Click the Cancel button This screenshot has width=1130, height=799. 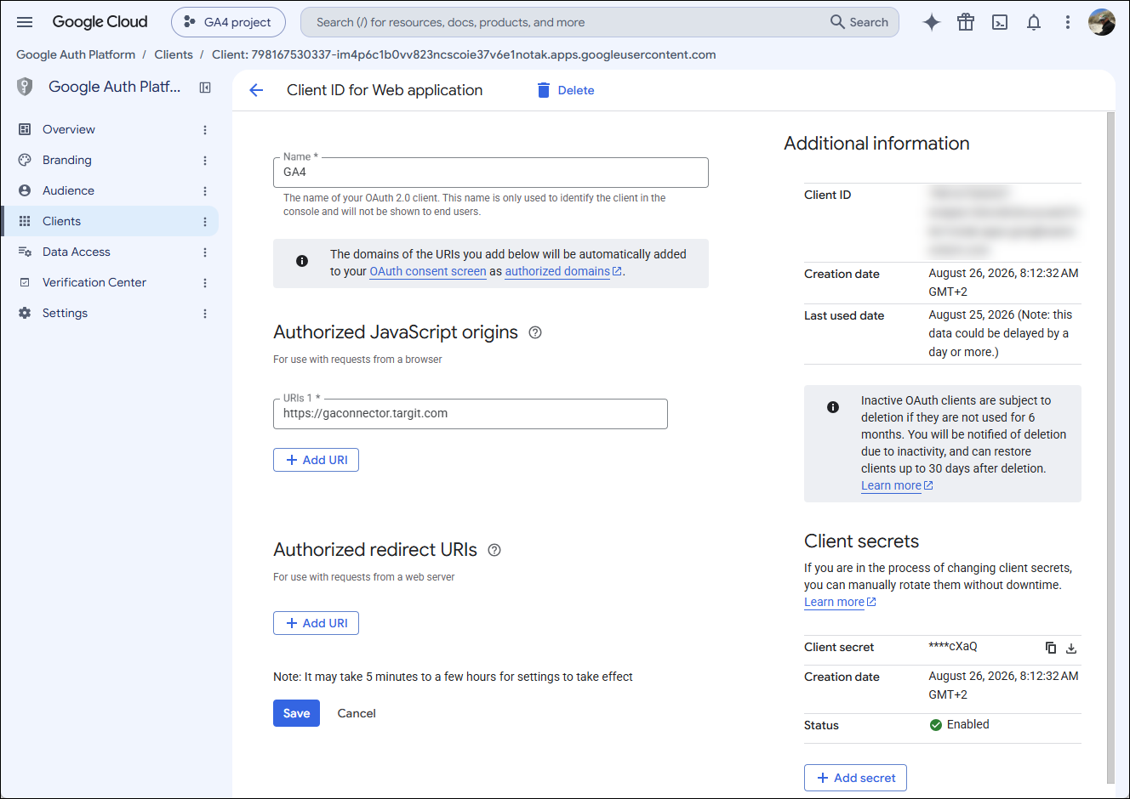[x=357, y=713]
